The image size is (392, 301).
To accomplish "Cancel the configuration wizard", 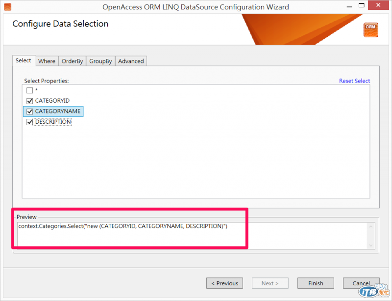I will [361, 283].
